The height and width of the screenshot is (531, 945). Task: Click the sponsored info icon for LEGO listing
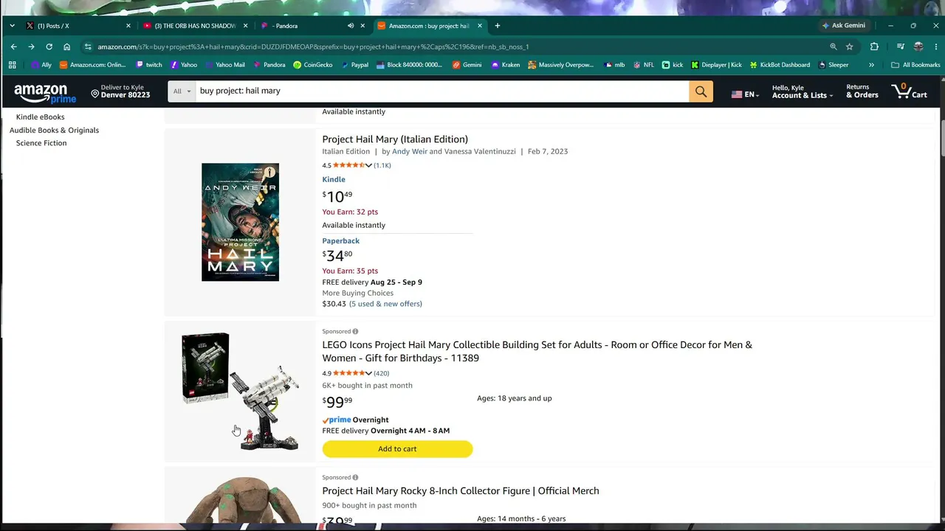tap(355, 332)
